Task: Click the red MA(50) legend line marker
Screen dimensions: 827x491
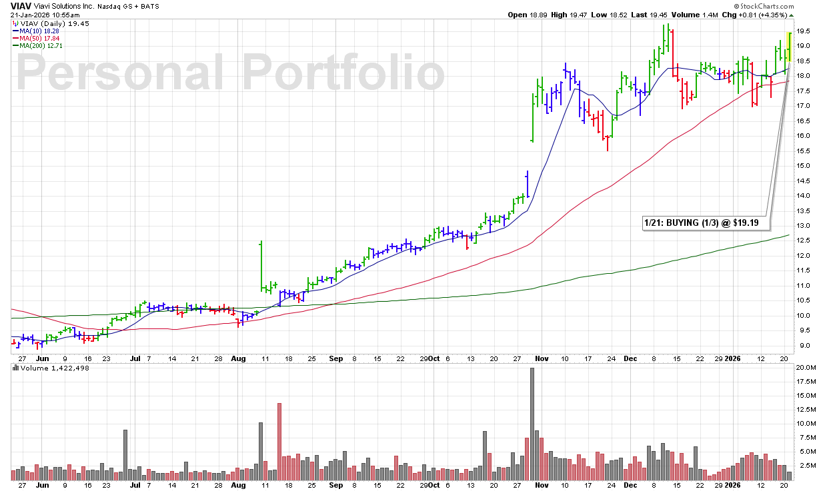Action: 15,38
